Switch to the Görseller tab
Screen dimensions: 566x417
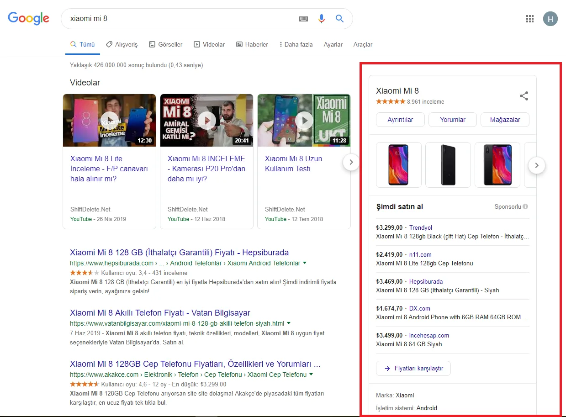coord(165,44)
